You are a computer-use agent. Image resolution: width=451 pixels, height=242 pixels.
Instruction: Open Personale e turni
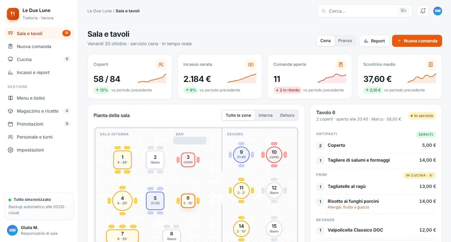tap(39, 137)
